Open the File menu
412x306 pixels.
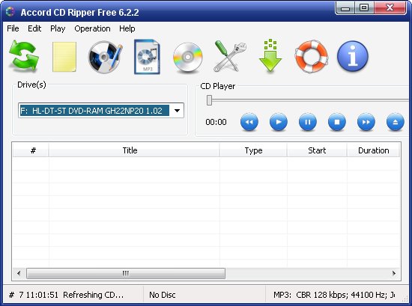[x=13, y=28]
